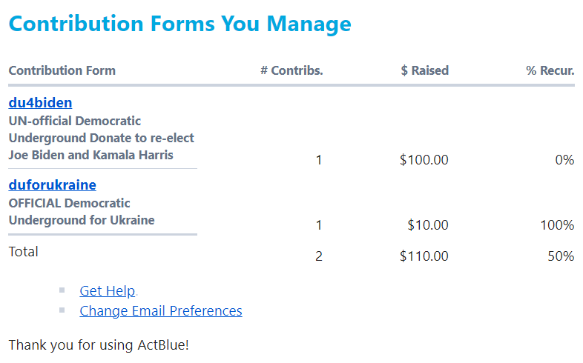Open Change Email Preferences
The image size is (583, 363).
(x=160, y=311)
